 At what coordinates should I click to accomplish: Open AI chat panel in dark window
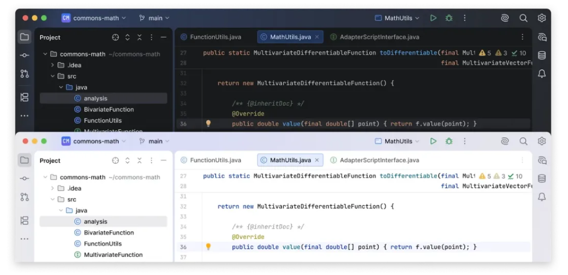coord(542,37)
